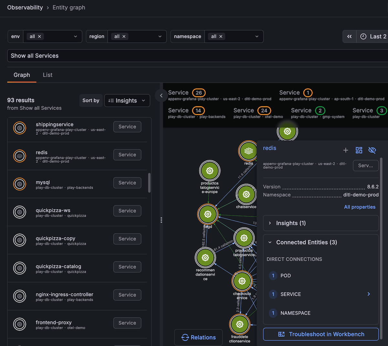Open the Sort by Insights dropdown
The image size is (388, 346).
point(127,100)
